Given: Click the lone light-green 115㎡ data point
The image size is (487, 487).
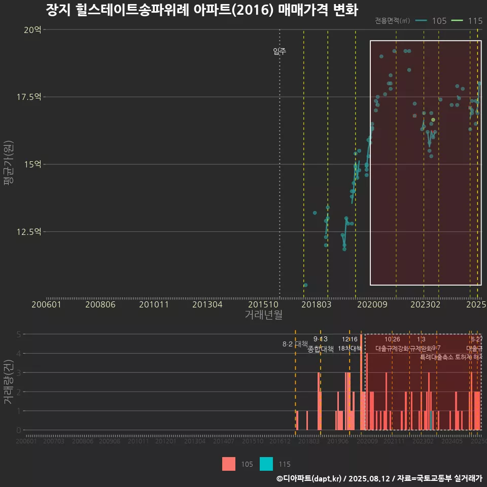Looking at the screenshot, I should (x=433, y=120).
